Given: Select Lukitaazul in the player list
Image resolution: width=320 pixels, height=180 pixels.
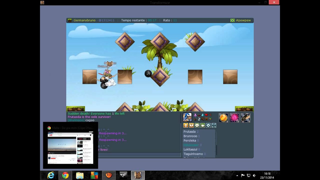Looking at the screenshot, I should [x=199, y=149].
